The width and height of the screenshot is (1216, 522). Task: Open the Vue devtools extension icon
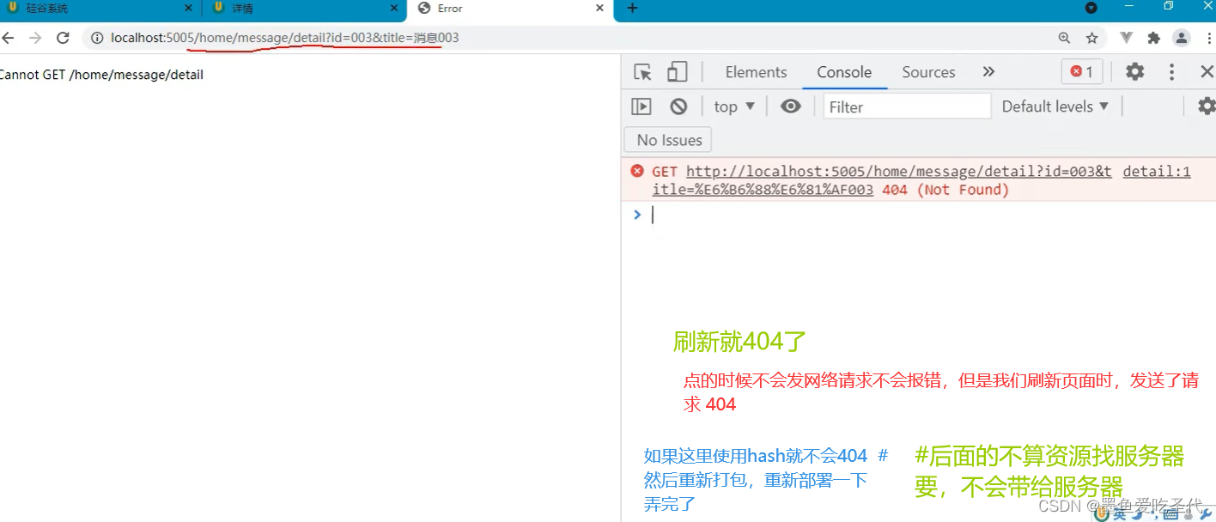tap(1126, 38)
